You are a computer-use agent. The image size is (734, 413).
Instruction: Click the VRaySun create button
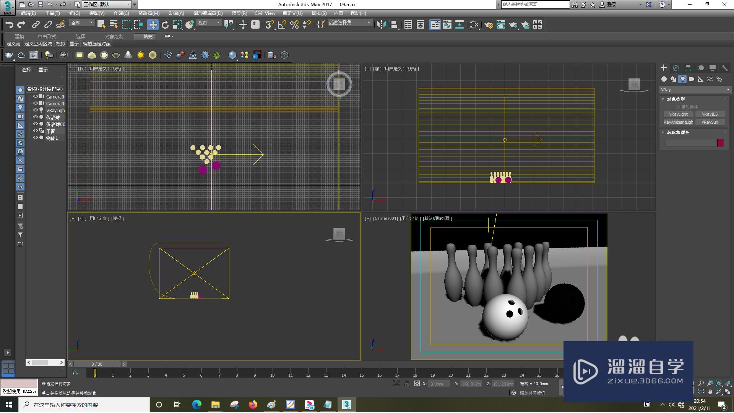710,122
